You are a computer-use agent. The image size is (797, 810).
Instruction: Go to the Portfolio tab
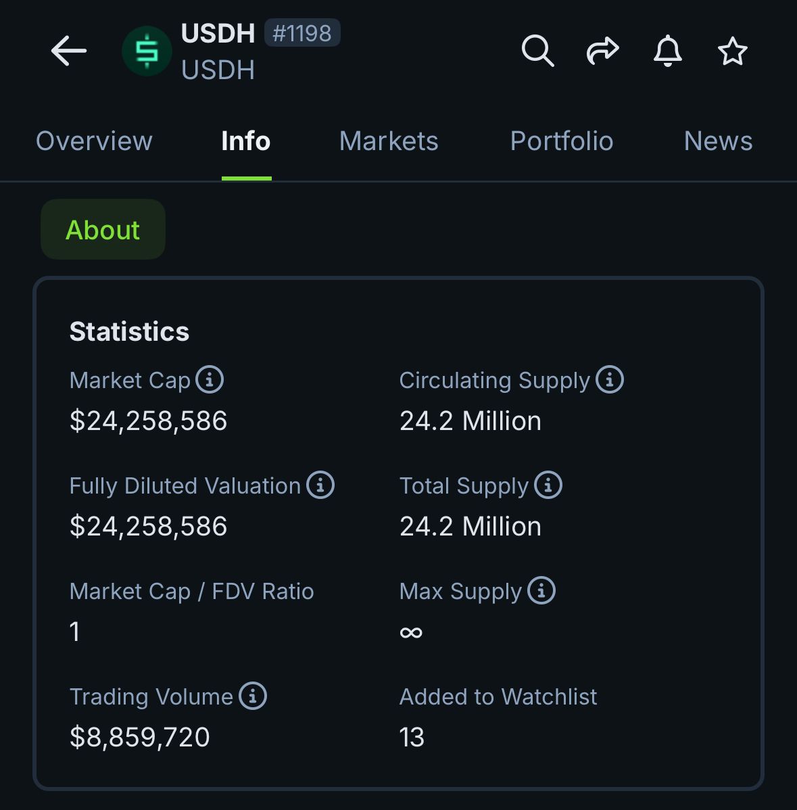(562, 141)
